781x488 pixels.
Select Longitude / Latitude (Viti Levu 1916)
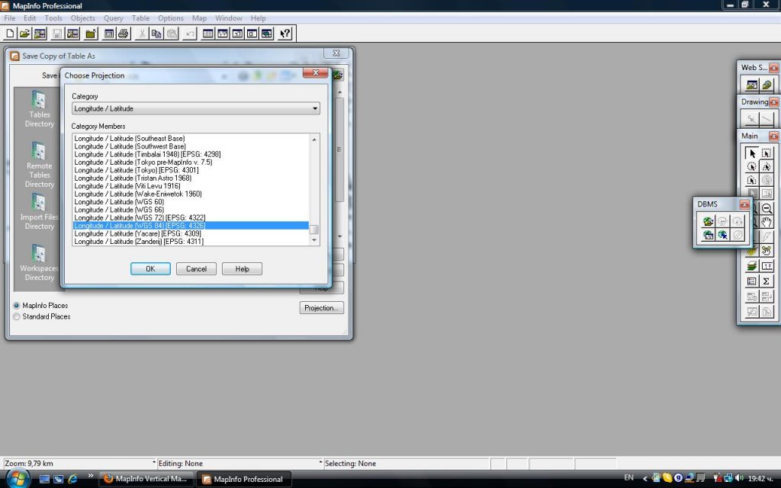point(191,186)
